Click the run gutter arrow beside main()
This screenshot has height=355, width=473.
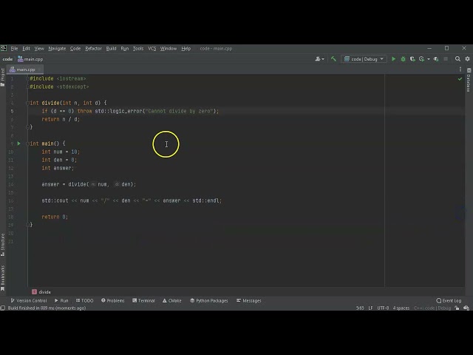(x=18, y=143)
